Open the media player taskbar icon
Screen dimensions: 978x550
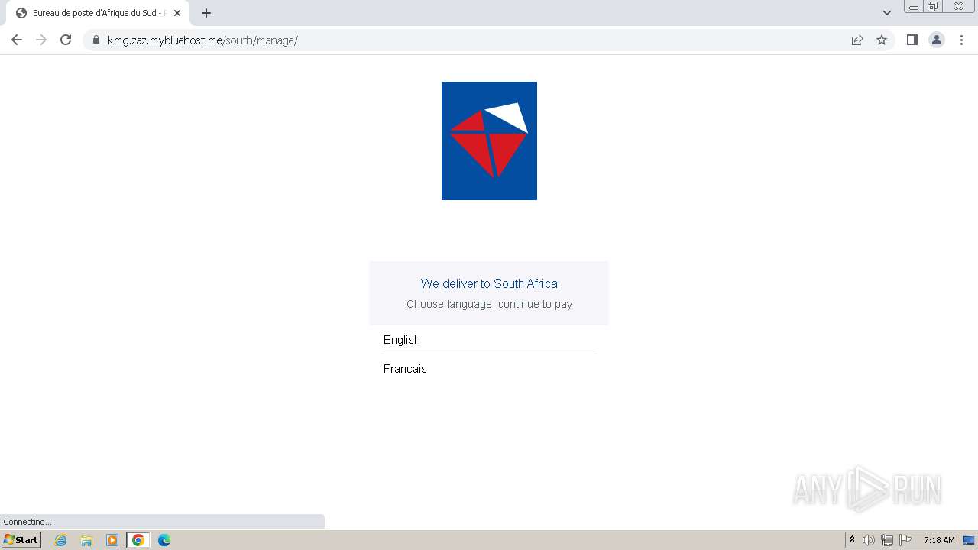[x=112, y=540]
